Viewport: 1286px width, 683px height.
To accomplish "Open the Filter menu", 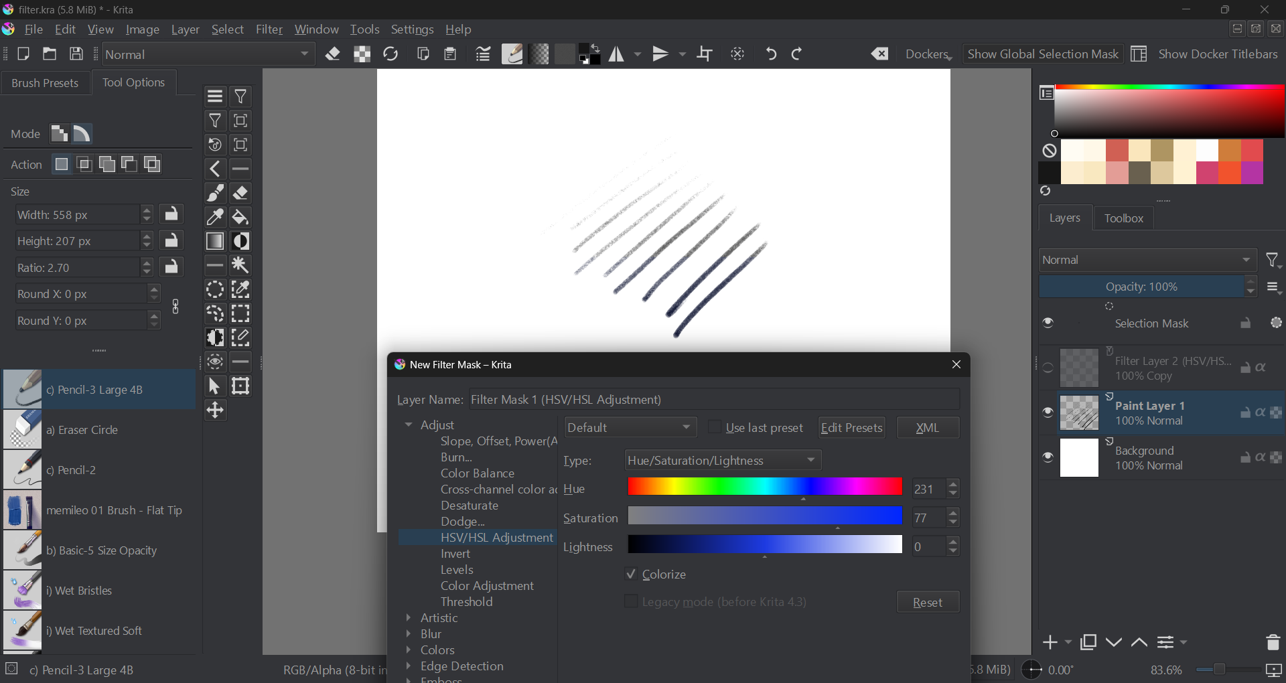I will 269,29.
